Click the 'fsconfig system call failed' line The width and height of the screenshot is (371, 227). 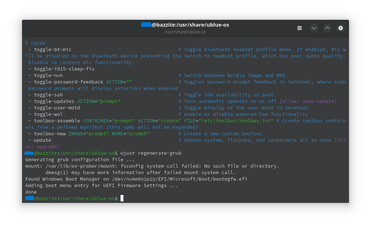[x=152, y=166]
